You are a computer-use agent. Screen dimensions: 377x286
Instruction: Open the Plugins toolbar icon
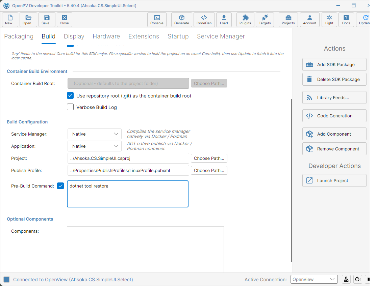[x=245, y=20]
